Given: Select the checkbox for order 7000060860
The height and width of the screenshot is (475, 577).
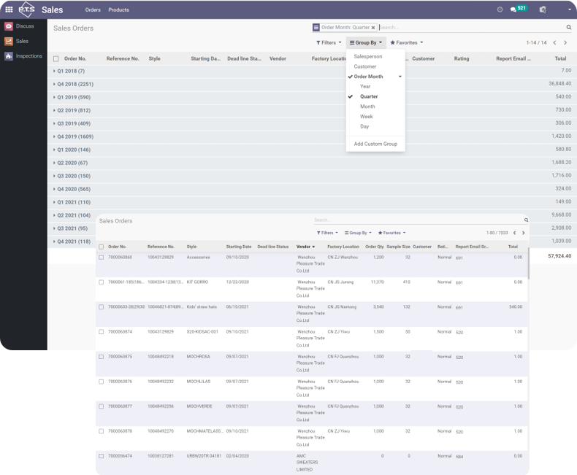Looking at the screenshot, I should pyautogui.click(x=102, y=258).
